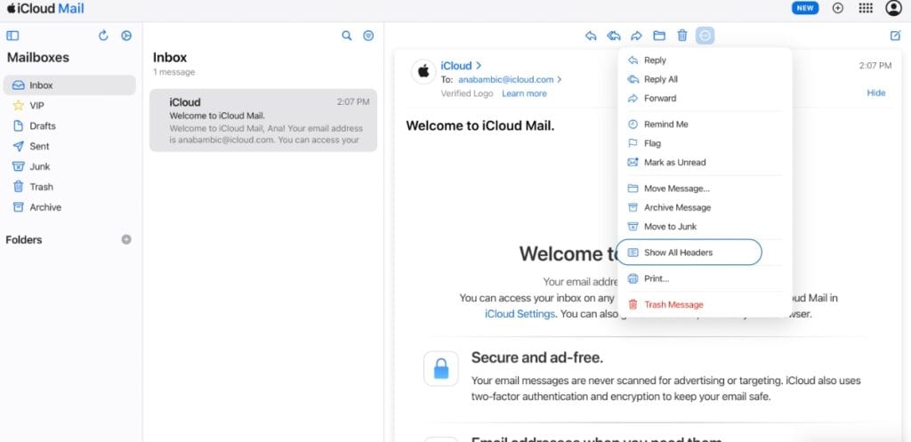The width and height of the screenshot is (911, 442).
Task: Click the Welcome to iCloud Mail. subject line
Action: (x=480, y=125)
